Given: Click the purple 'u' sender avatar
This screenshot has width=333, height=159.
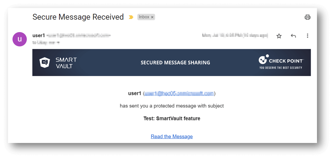Looking at the screenshot, I should click(20, 39).
